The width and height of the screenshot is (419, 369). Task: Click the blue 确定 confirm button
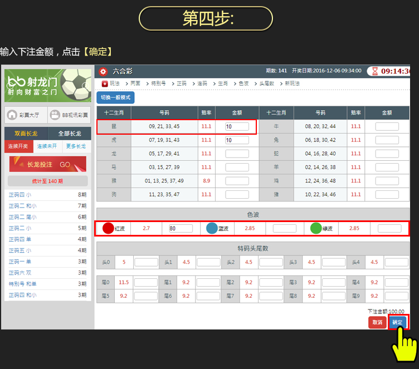click(x=397, y=322)
